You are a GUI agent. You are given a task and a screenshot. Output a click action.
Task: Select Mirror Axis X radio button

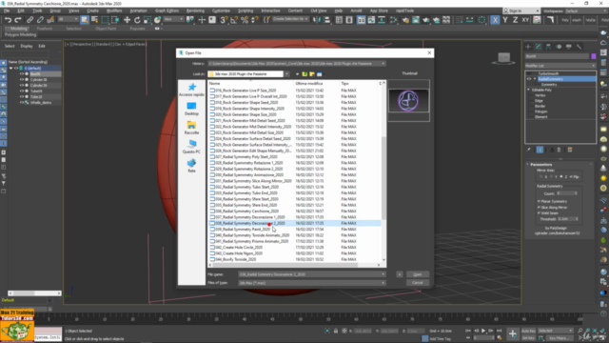pyautogui.click(x=541, y=176)
